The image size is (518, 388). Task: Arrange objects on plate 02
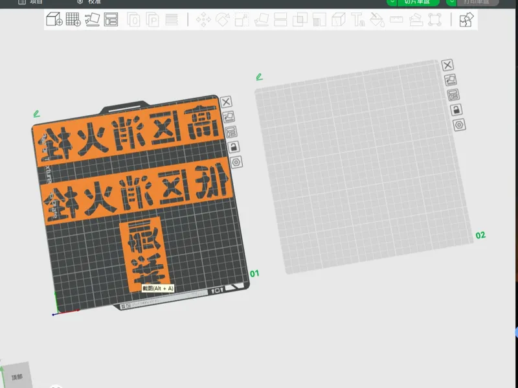453,95
